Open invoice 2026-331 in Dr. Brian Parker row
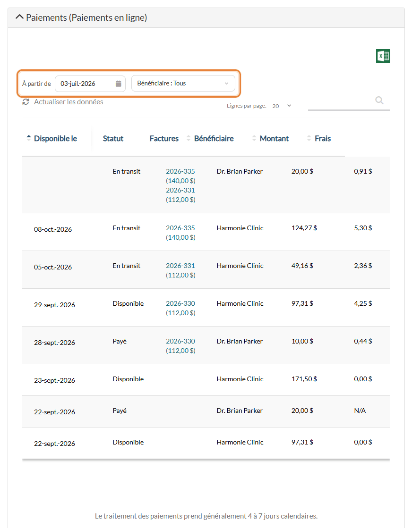This screenshot has width=412, height=528. coord(180,190)
